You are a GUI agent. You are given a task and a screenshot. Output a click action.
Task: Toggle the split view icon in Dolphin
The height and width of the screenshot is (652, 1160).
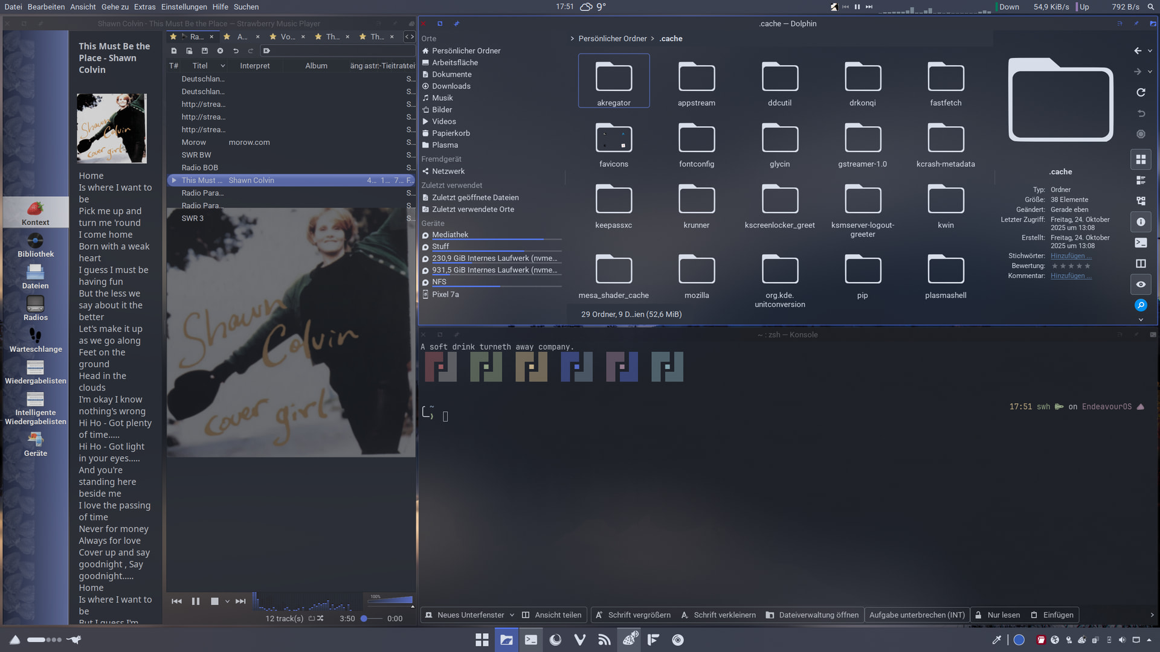click(x=1141, y=264)
